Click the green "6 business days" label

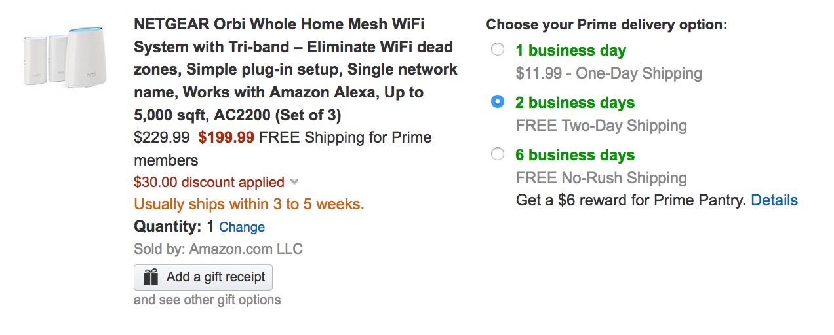tap(575, 155)
